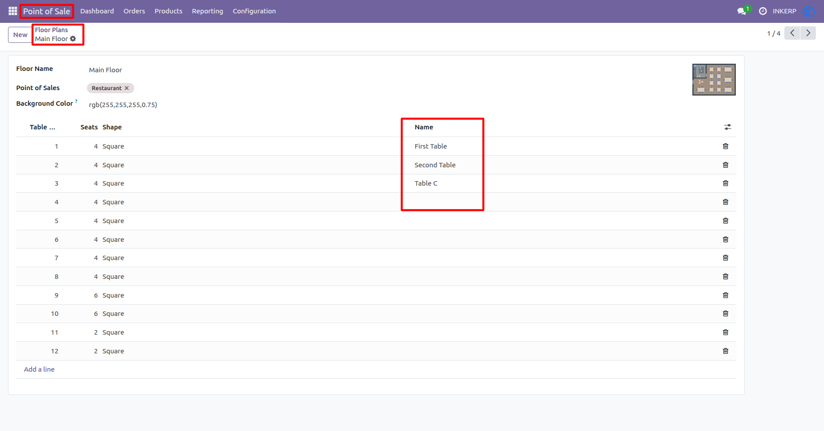Go to the next floor record
Image resolution: width=824 pixels, height=431 pixels.
click(x=808, y=33)
